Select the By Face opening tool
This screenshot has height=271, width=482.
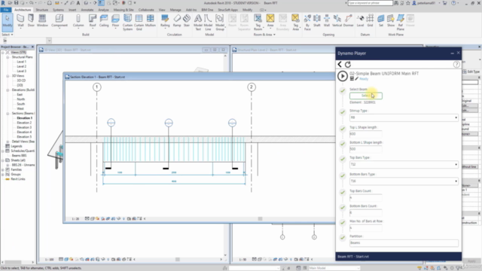point(307,22)
